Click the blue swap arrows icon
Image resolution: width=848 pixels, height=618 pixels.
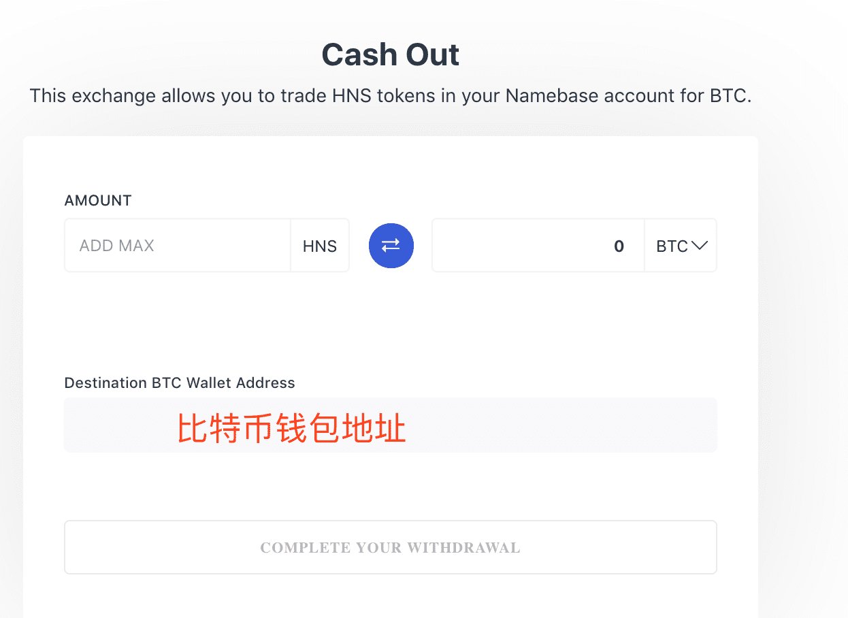[x=391, y=245]
